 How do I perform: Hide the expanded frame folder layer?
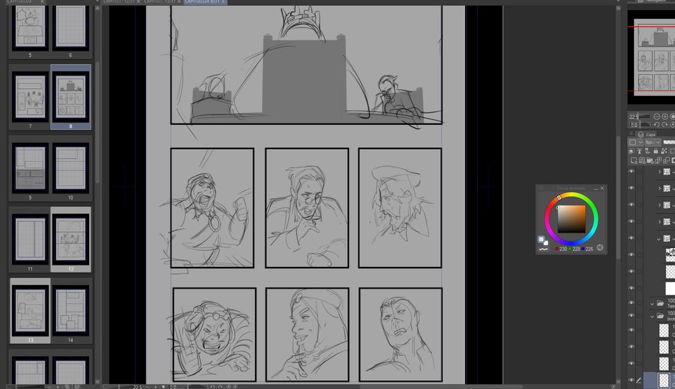632,238
